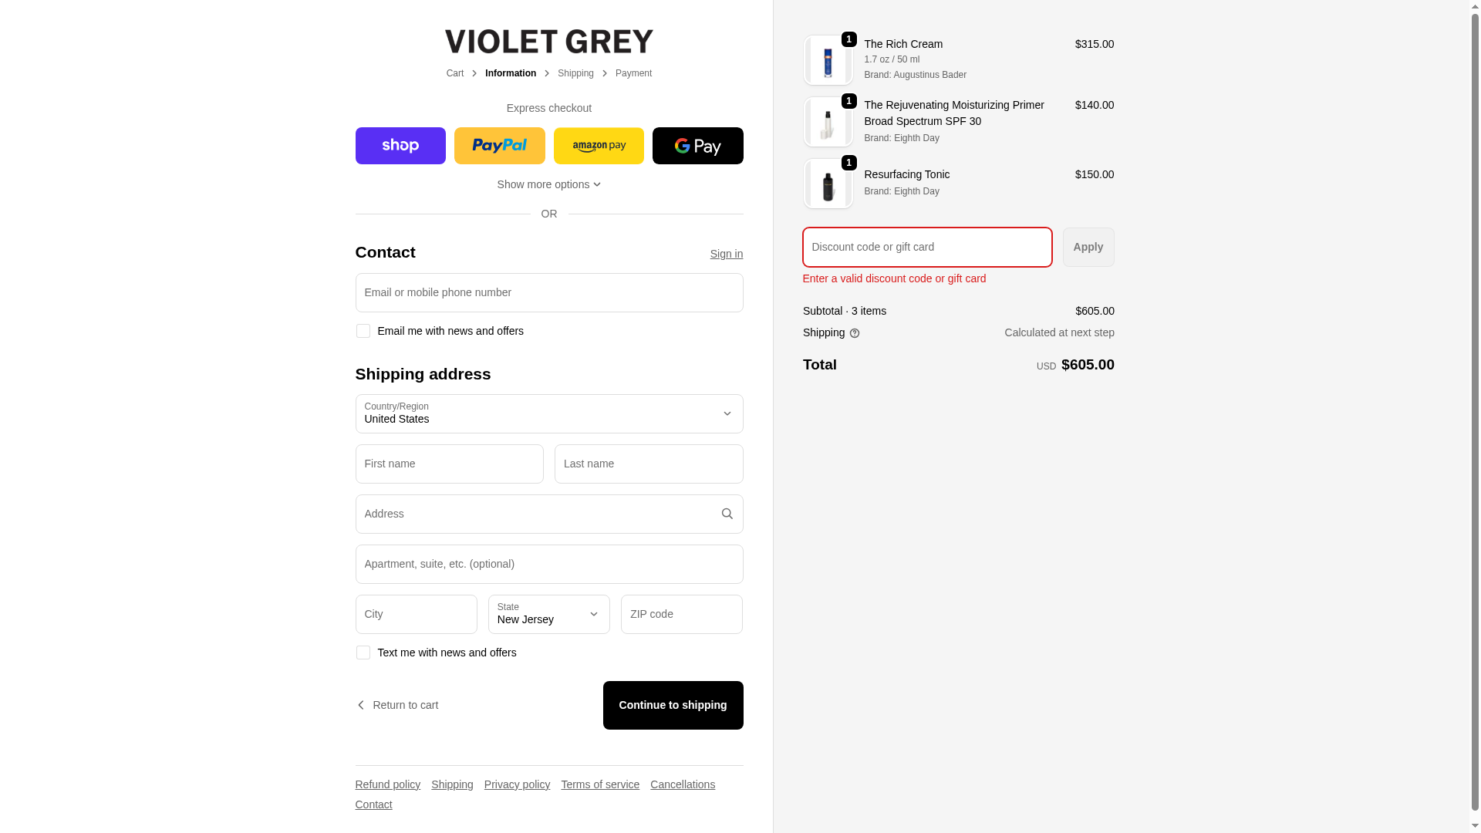Click the Violet Grey logo

point(548,42)
